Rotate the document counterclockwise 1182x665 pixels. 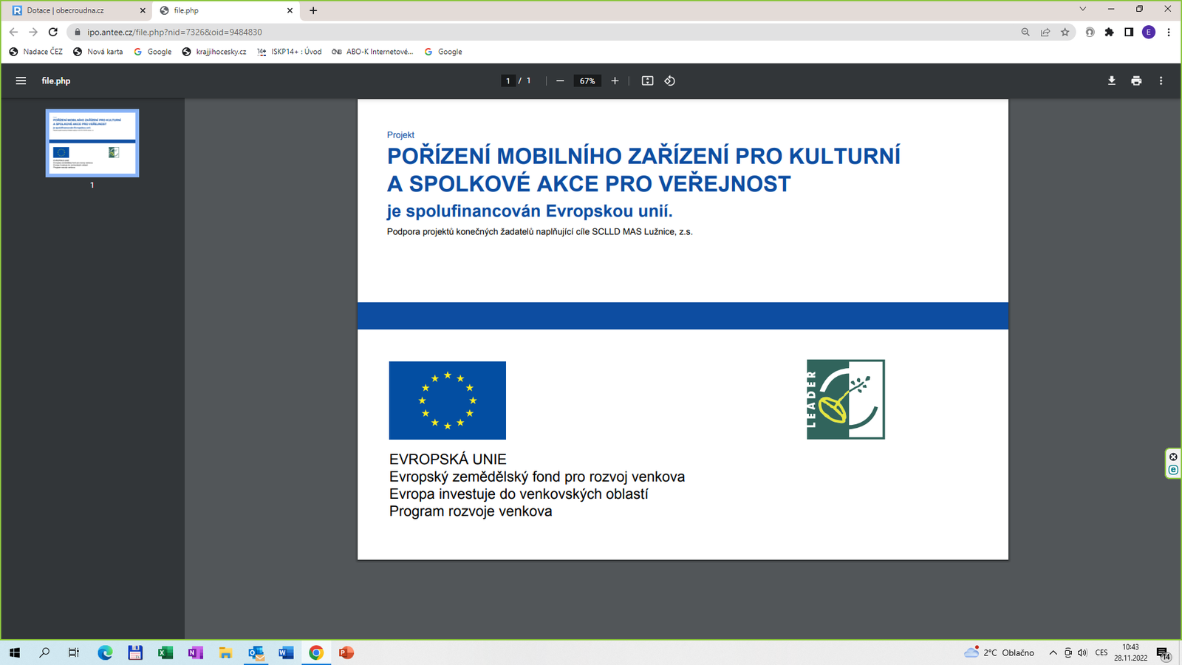click(x=670, y=81)
